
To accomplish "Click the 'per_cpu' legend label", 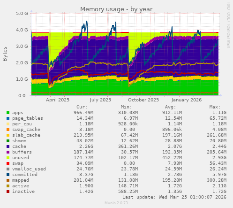I will [x=22, y=124].
